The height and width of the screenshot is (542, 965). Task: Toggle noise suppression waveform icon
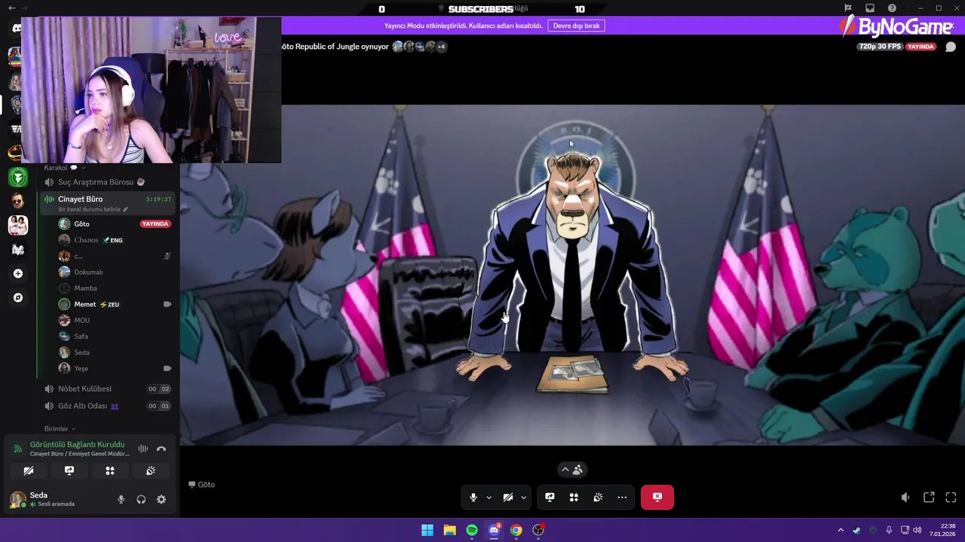[x=142, y=449]
